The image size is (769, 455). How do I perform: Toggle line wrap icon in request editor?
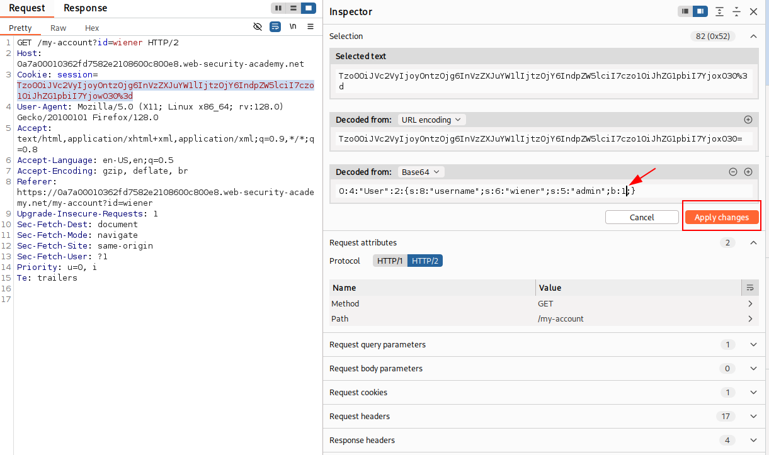[x=275, y=27]
